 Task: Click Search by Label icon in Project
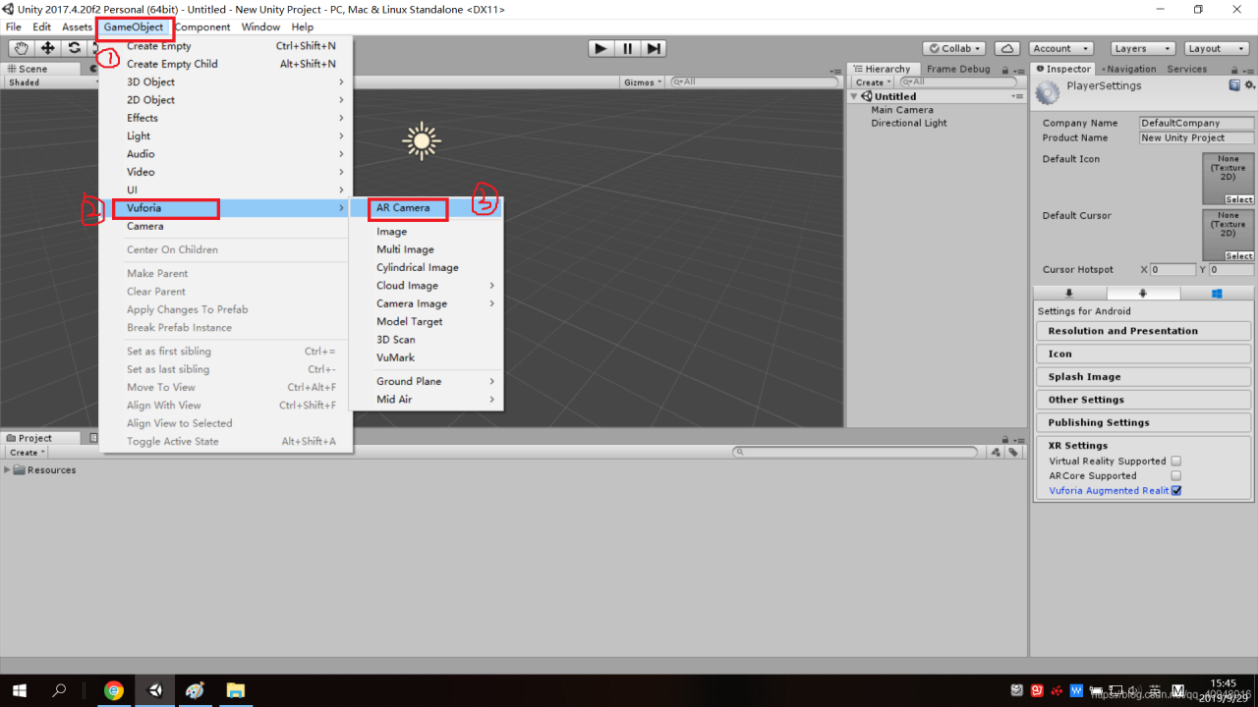point(1013,453)
